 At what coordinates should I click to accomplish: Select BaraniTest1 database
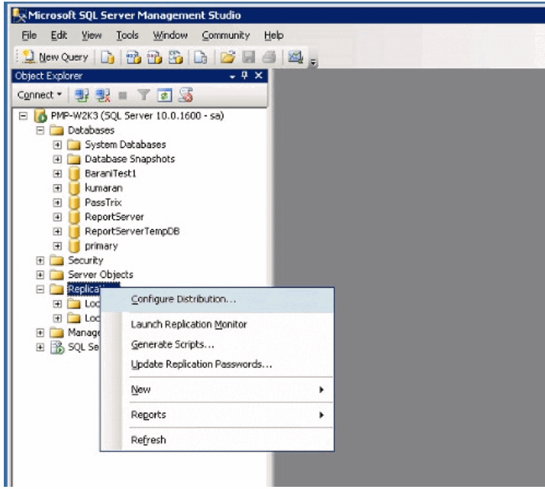click(x=111, y=173)
